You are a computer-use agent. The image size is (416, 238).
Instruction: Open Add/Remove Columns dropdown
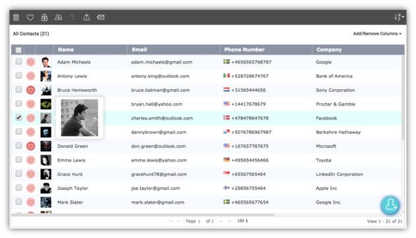pyautogui.click(x=377, y=34)
